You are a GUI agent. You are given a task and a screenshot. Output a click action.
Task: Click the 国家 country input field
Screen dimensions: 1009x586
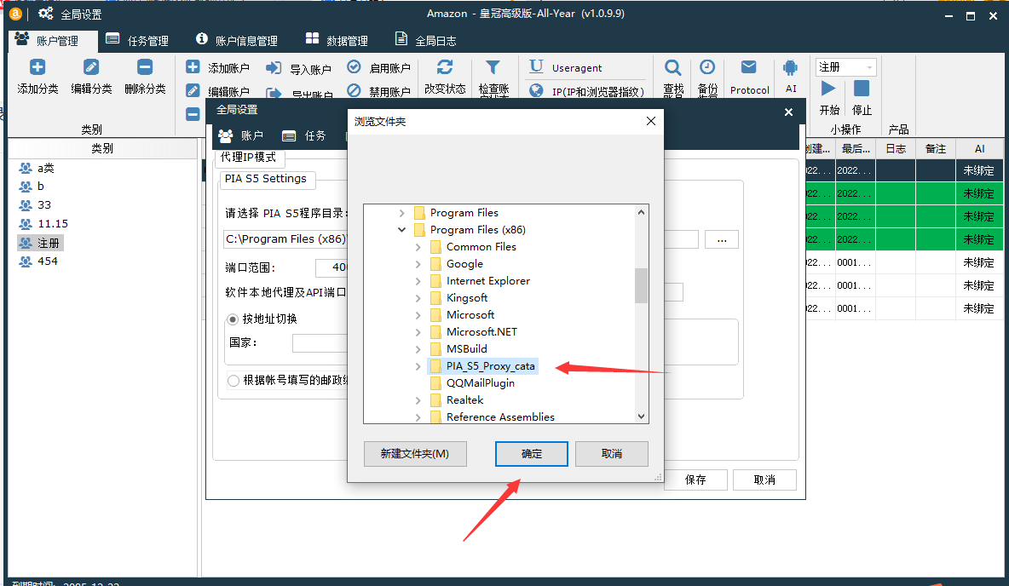320,343
